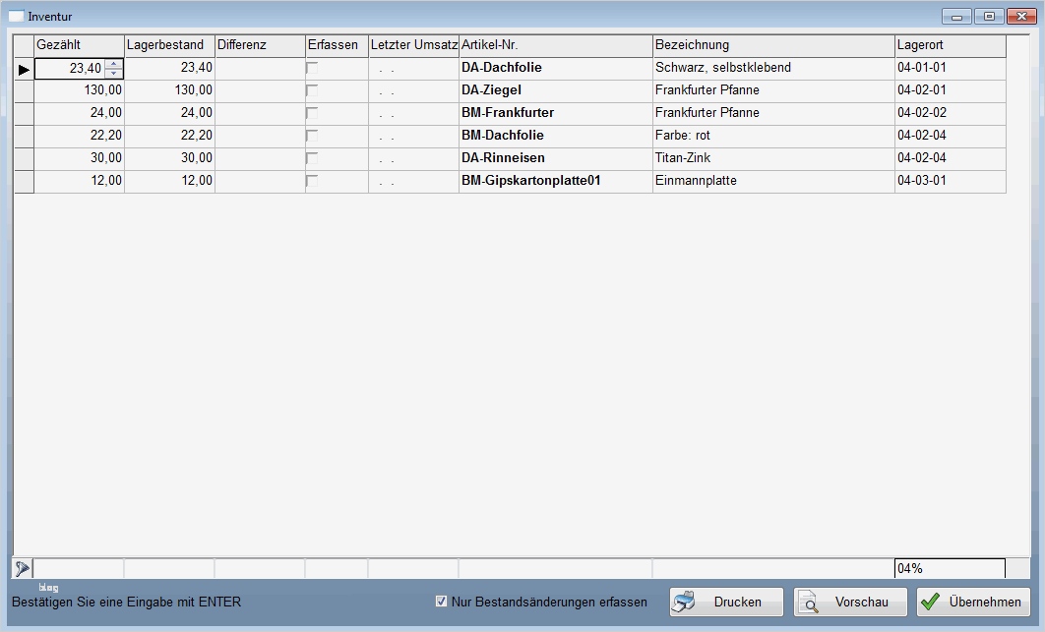Sort by Differenz column header
The height and width of the screenshot is (632, 1045).
(261, 45)
